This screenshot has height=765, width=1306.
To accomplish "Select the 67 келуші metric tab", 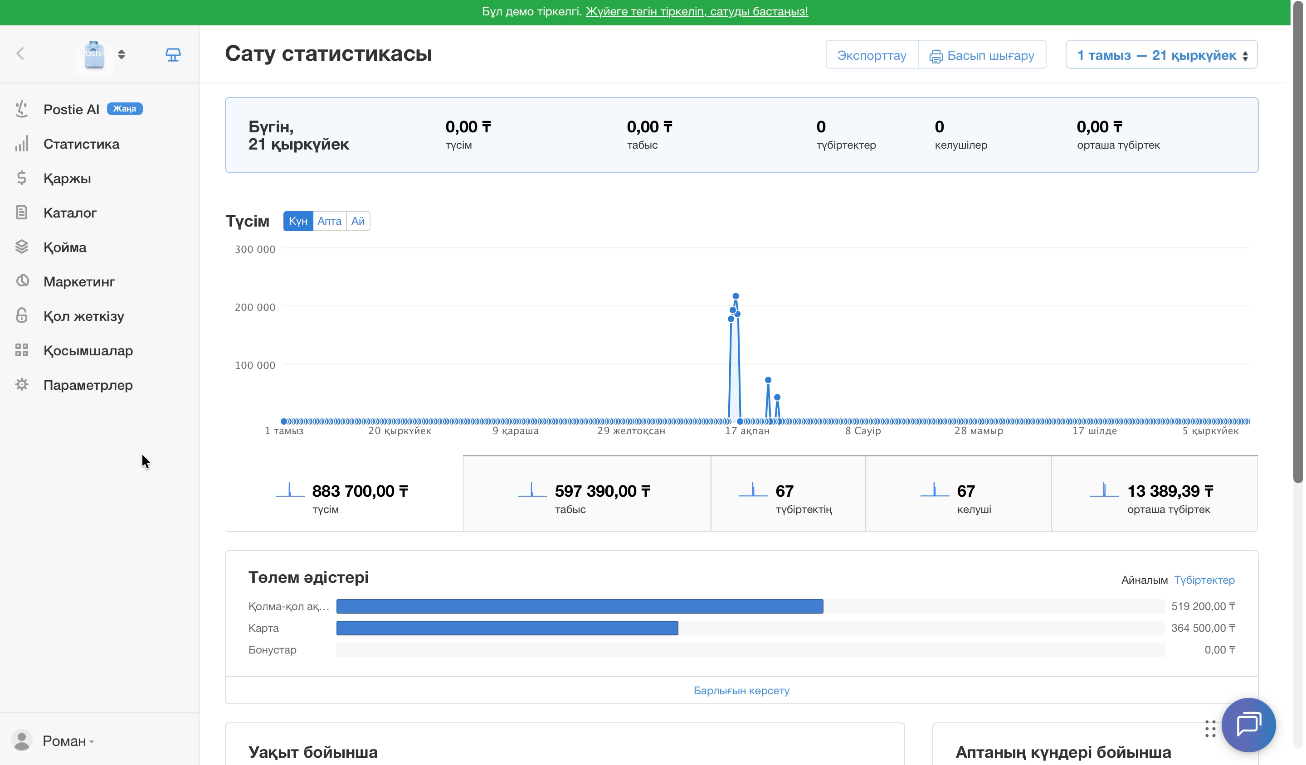I will tap(958, 494).
